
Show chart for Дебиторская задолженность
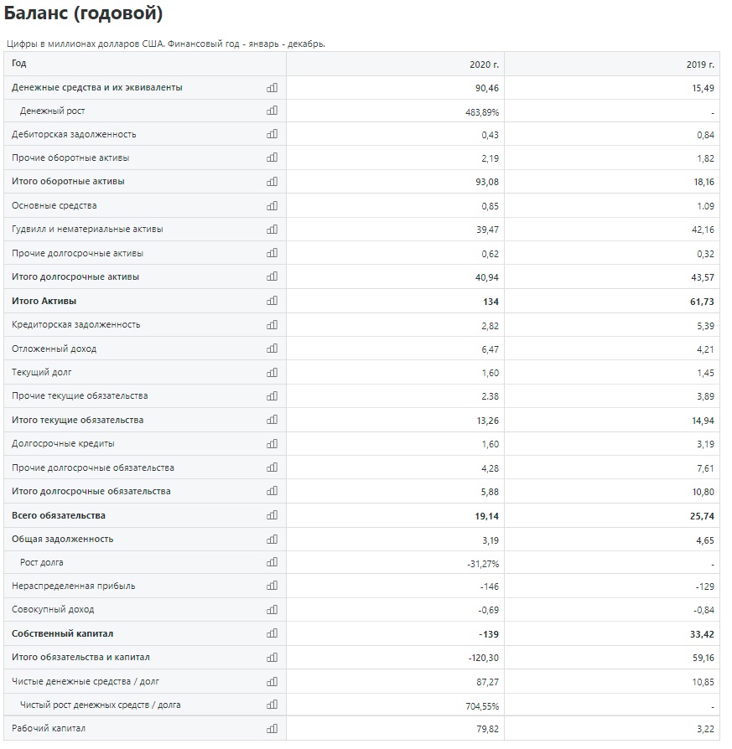[x=272, y=134]
